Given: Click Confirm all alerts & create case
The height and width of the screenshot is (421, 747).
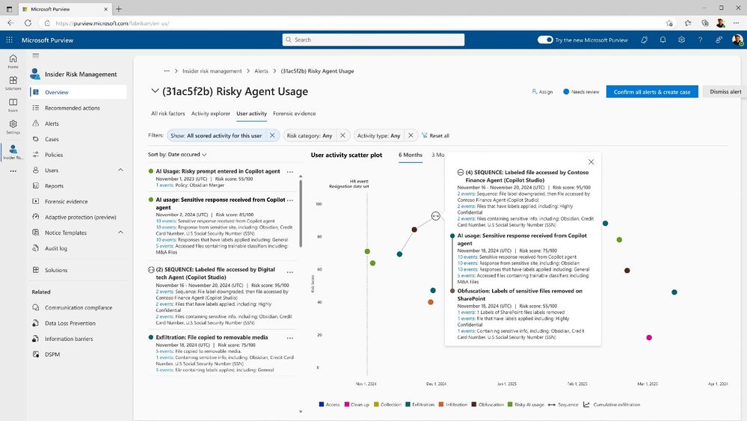Looking at the screenshot, I should point(652,92).
